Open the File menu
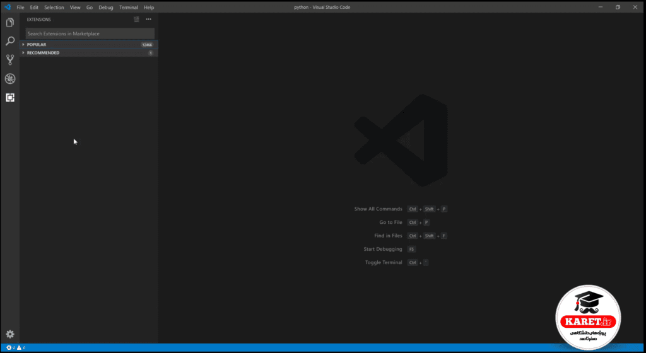646x353 pixels. (20, 8)
